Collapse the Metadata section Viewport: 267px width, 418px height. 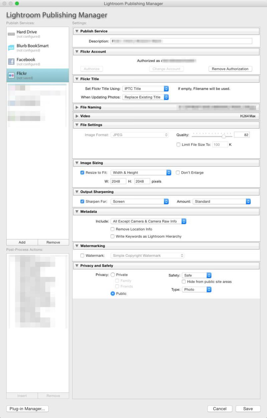[x=77, y=212]
